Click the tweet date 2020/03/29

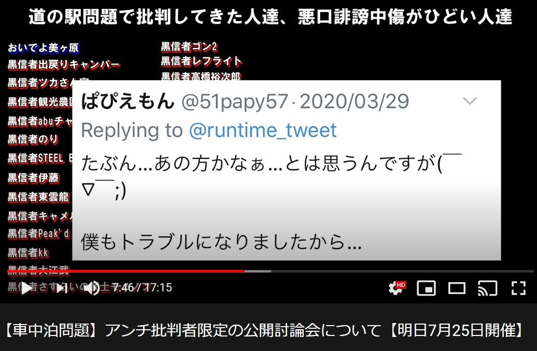(354, 101)
